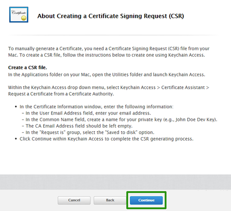Screen dimensions: 231x211
Task: Click the bold text 'Create a CSR file.'
Action: coord(28,68)
